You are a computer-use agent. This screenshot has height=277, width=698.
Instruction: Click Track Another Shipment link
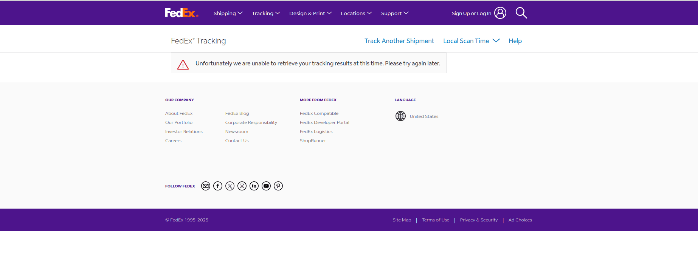pyautogui.click(x=399, y=41)
